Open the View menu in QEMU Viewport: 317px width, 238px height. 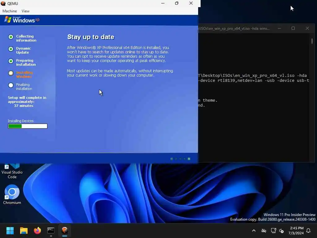25,11
